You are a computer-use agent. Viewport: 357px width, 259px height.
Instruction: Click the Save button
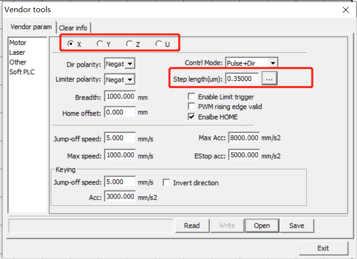click(297, 226)
